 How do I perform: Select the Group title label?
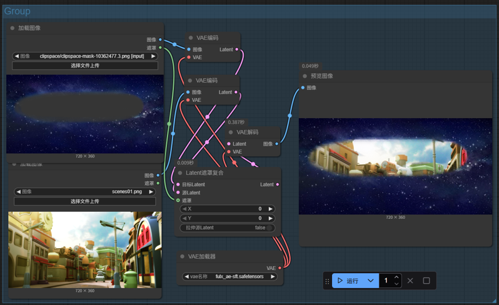17,11
